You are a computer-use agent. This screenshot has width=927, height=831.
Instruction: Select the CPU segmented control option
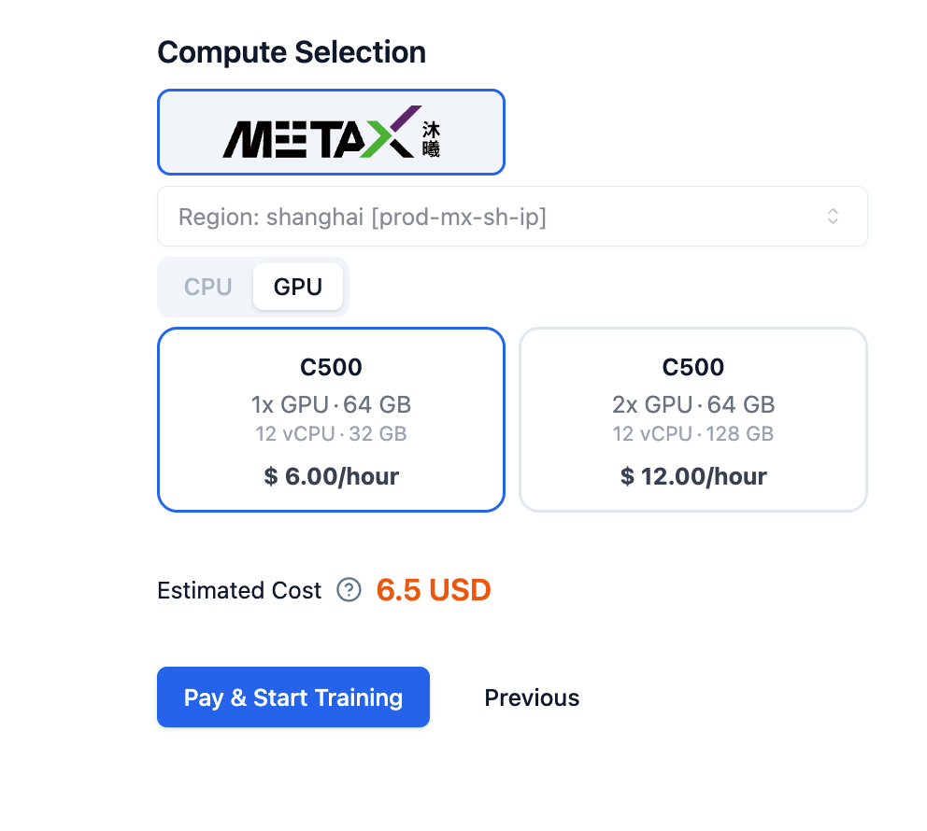207,287
